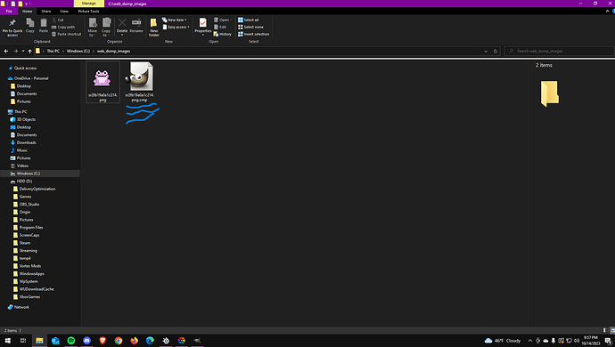Go up one folder level

point(29,51)
